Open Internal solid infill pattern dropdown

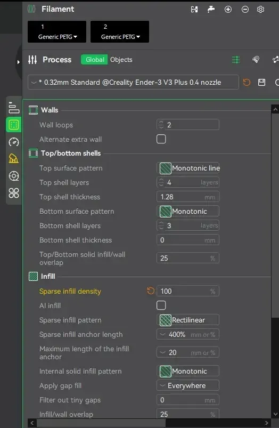188,371
